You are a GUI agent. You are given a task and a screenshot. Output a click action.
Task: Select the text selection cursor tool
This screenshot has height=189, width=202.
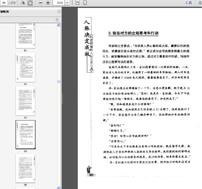[x=23, y=3]
